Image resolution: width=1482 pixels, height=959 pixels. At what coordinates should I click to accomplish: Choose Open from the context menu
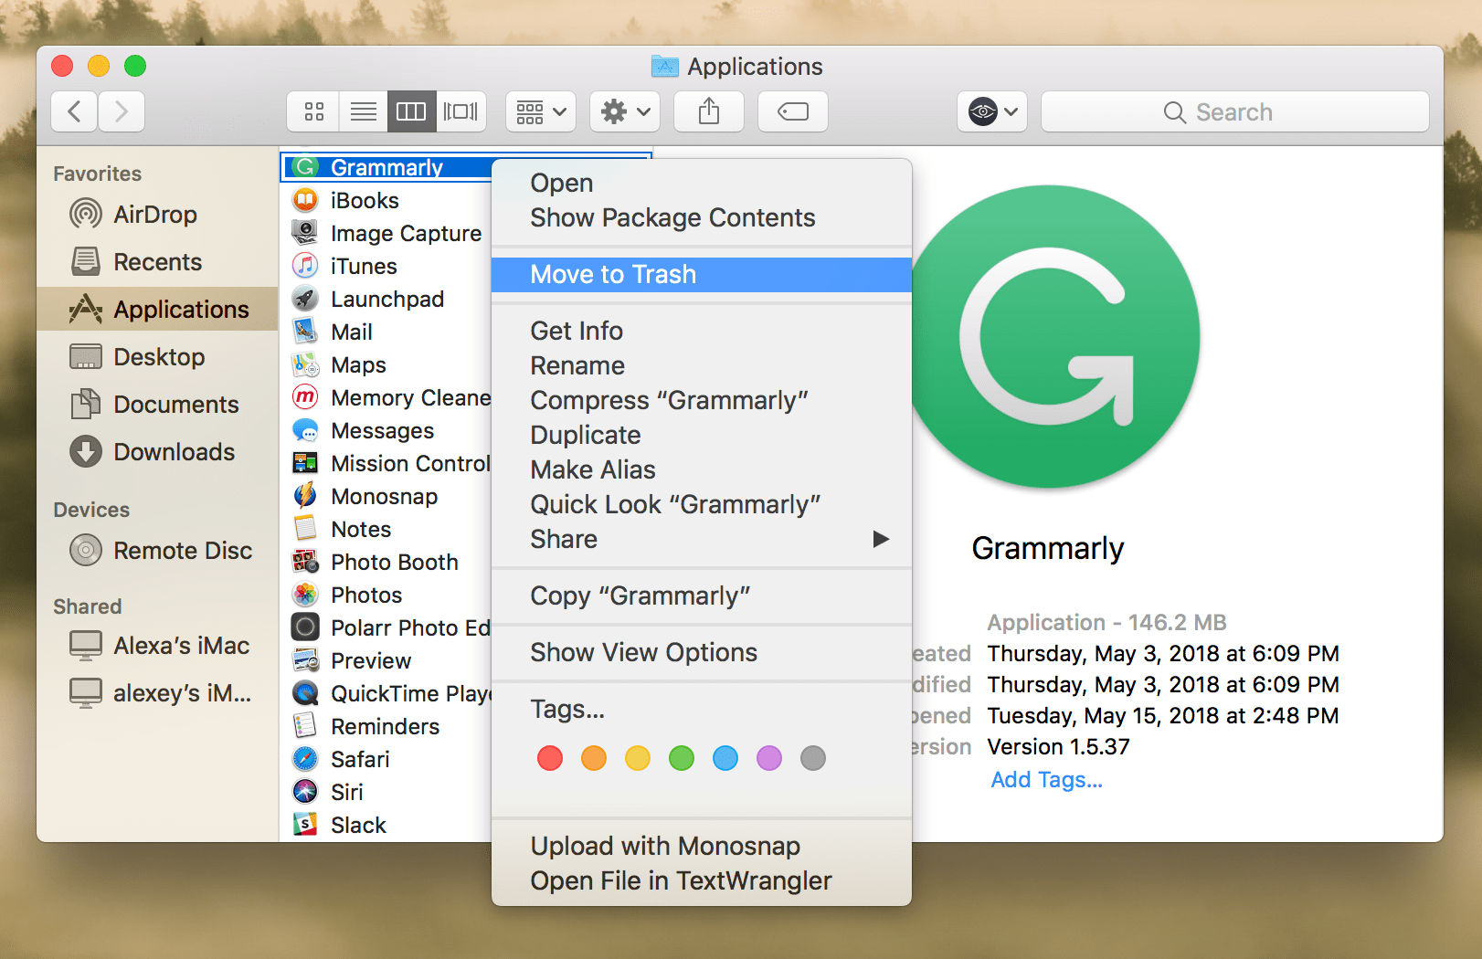(702, 184)
